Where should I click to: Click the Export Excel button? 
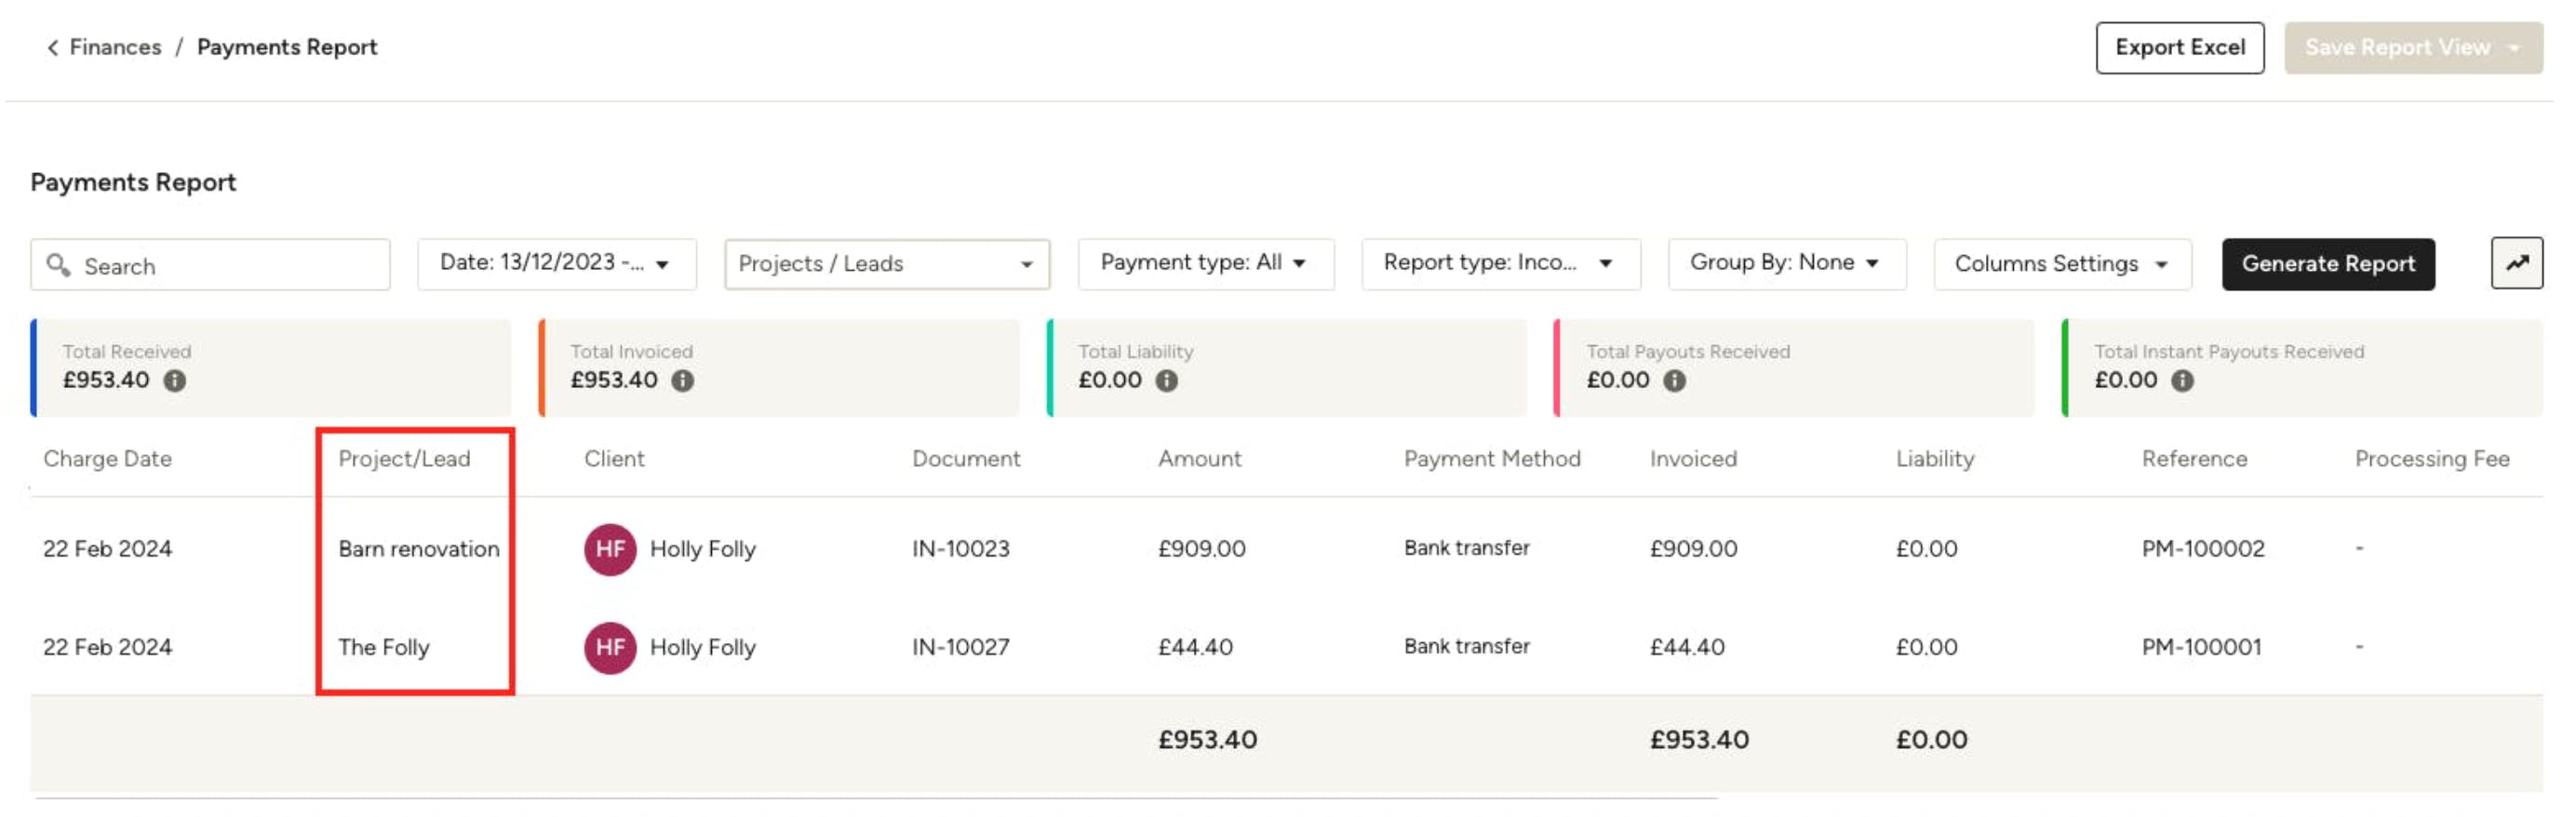tap(2179, 48)
